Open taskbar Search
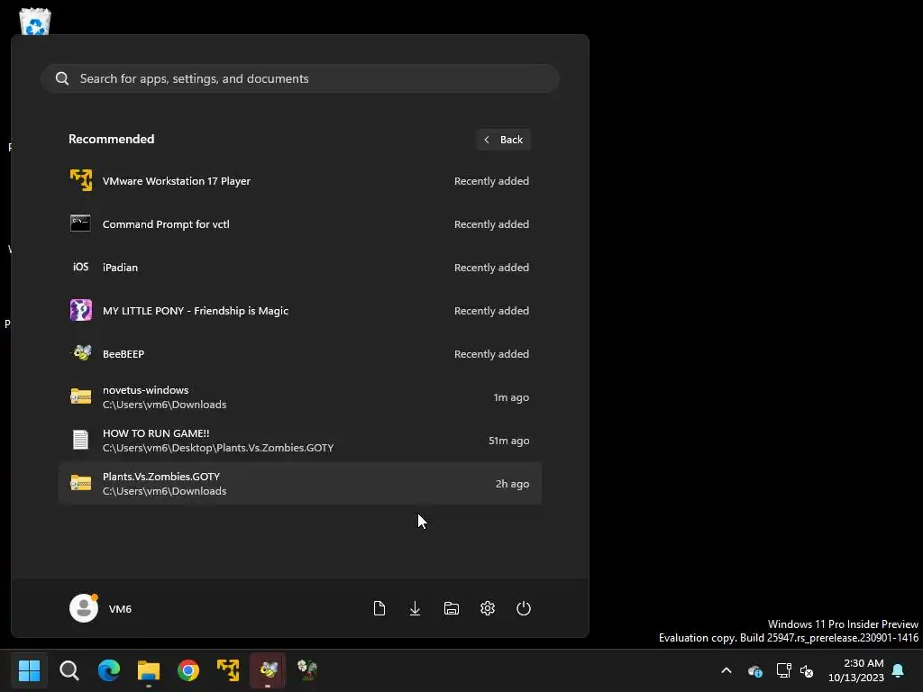The width and height of the screenshot is (923, 692). [x=69, y=670]
